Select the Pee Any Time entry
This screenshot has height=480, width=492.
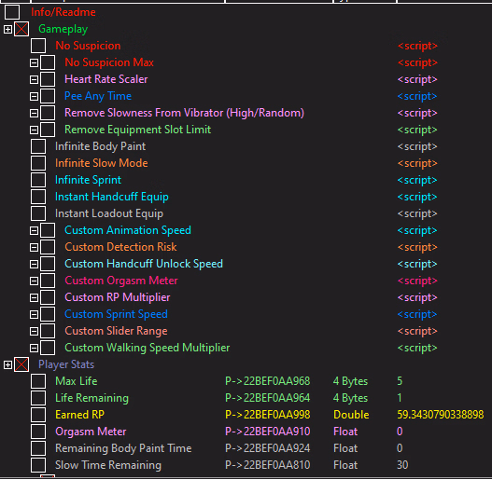(x=98, y=96)
